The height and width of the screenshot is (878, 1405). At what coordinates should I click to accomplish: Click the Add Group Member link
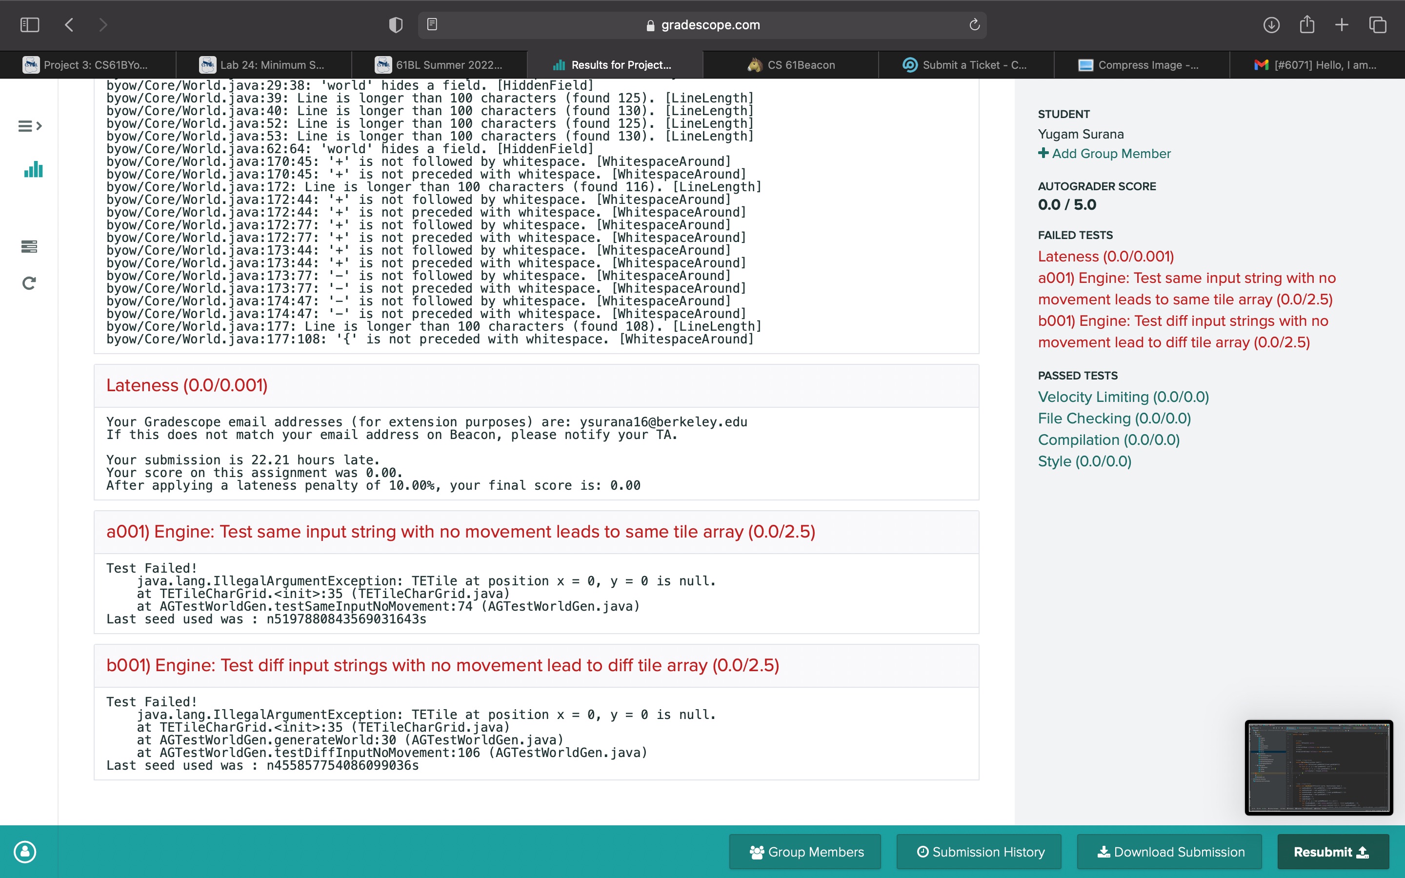click(x=1104, y=153)
